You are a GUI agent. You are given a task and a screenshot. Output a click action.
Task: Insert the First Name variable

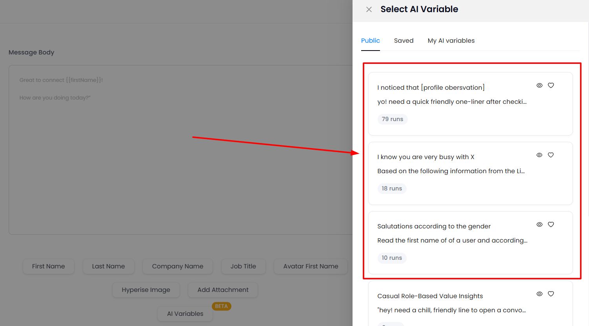48,266
